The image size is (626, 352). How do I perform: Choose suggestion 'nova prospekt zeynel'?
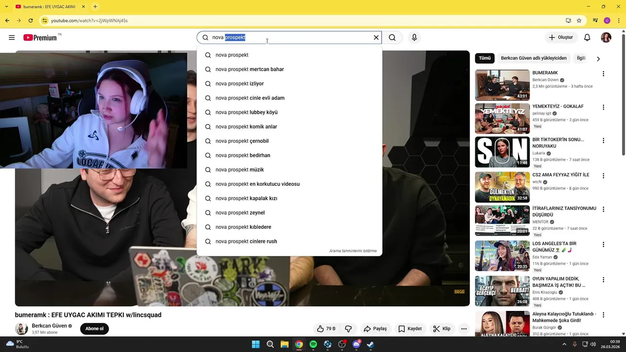[x=290, y=213]
